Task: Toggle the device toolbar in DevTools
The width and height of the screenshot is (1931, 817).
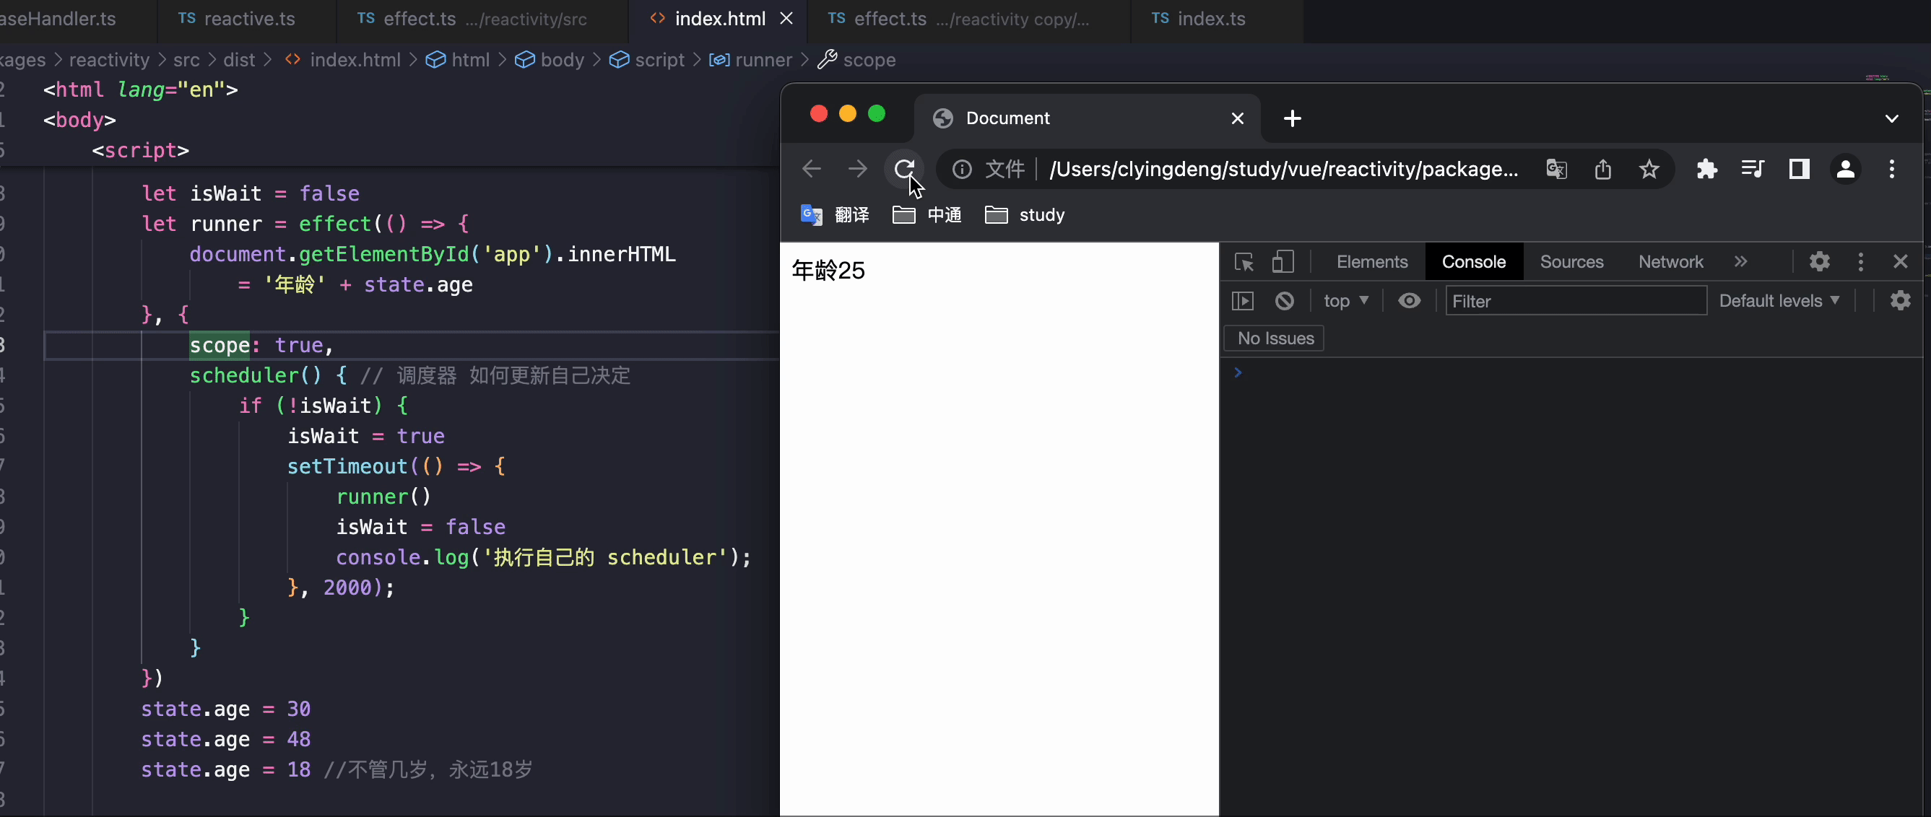Action: [1283, 261]
